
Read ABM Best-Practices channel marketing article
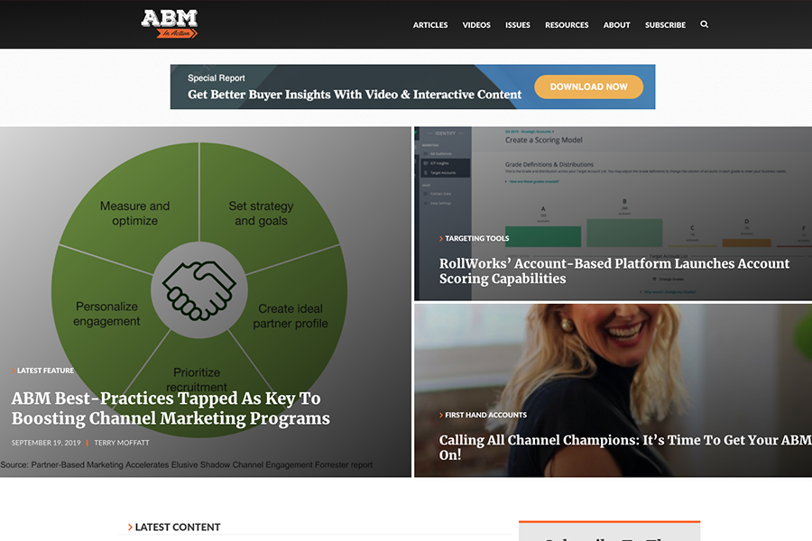(171, 408)
